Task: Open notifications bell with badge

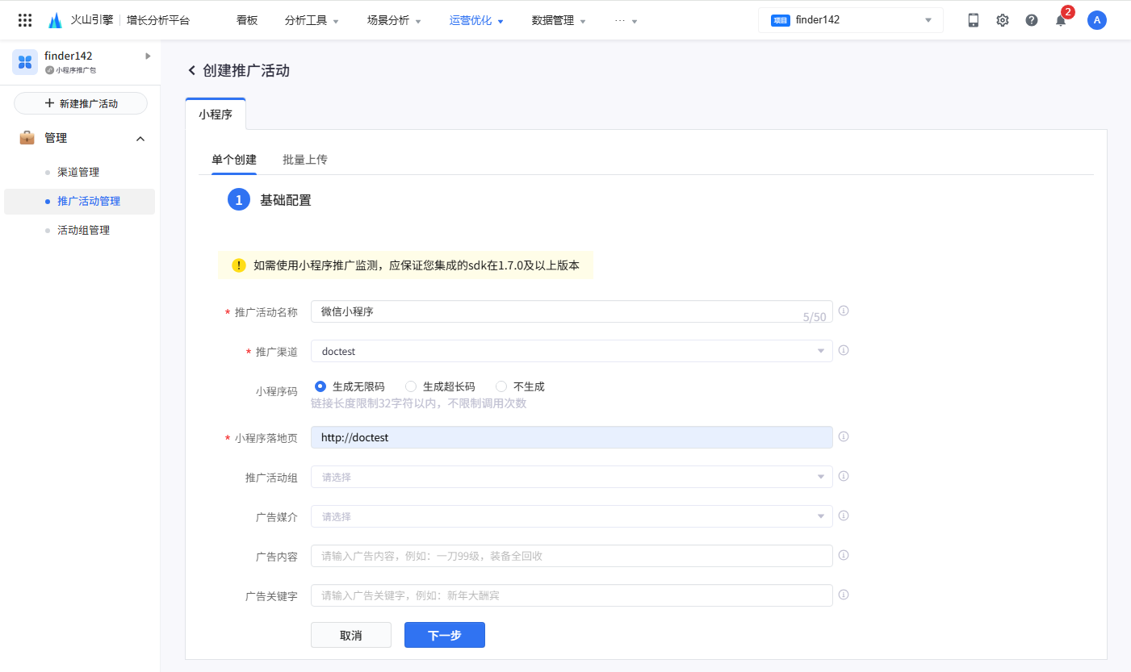Action: [x=1061, y=21]
